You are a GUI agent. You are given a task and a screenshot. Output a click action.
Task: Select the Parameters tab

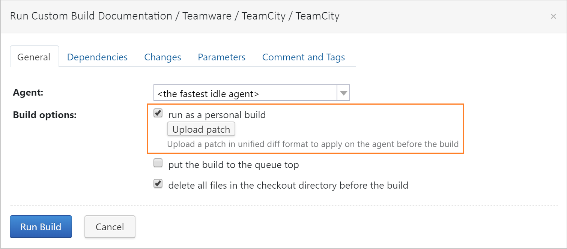(221, 57)
